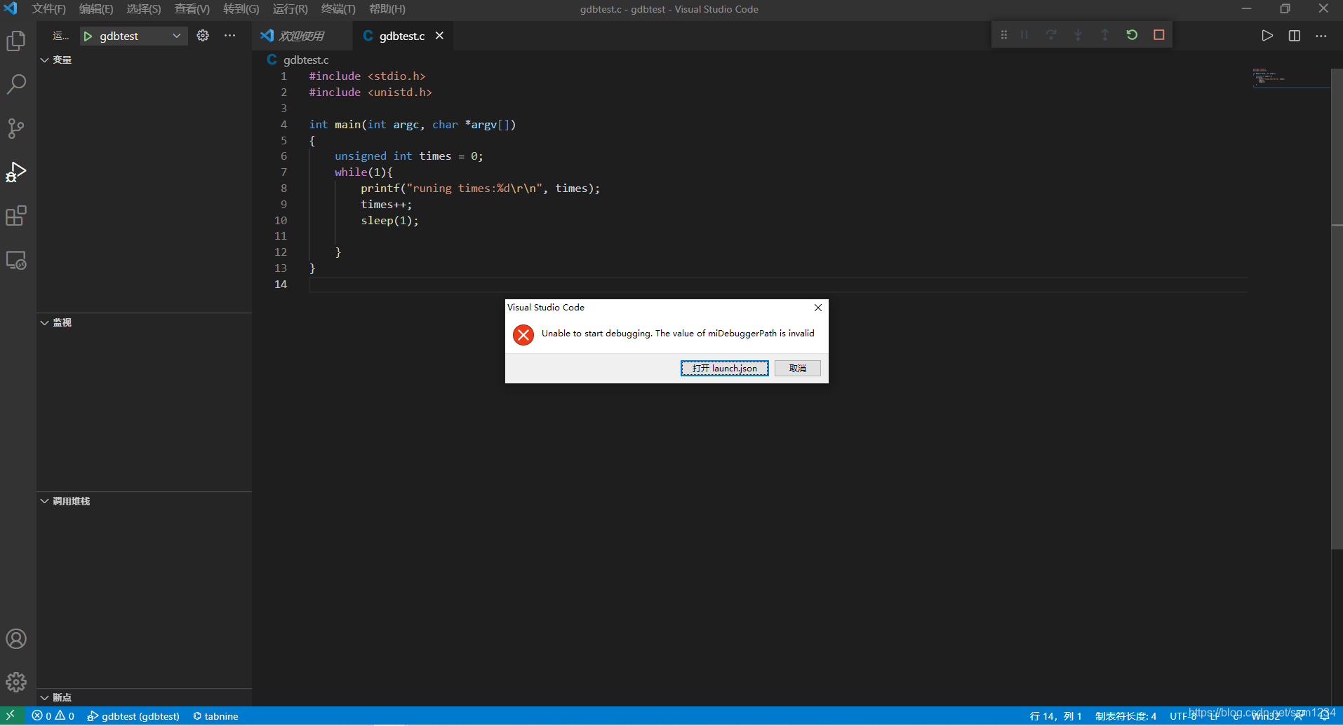Click 打开 launch.json in the error dialog
Screen dimensions: 1343x726
coord(725,369)
